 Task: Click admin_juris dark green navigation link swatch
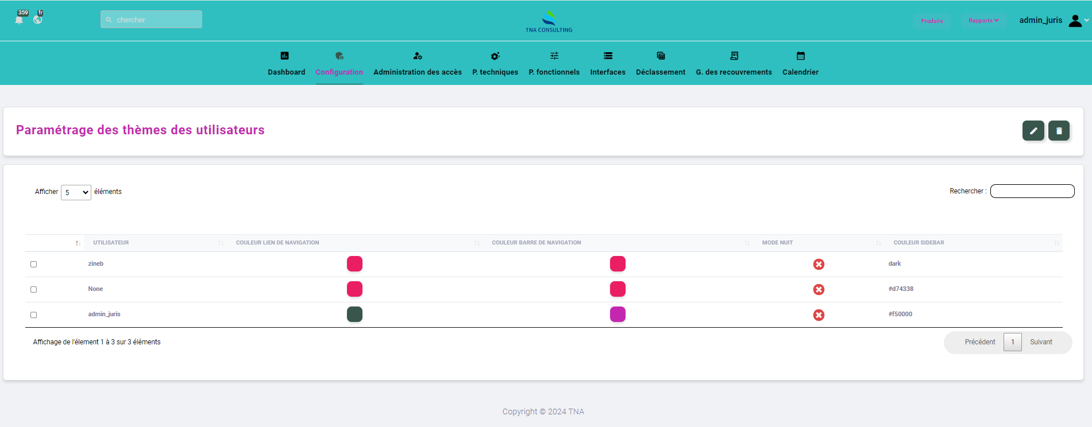354,315
